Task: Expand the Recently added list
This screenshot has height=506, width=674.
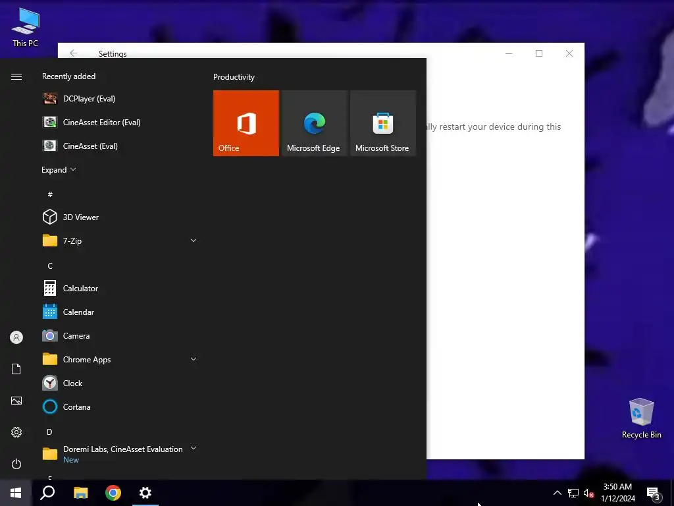Action: pos(59,169)
